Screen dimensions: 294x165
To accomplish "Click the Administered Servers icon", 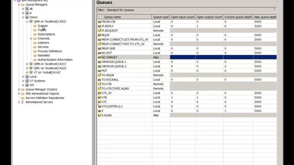I will [x=23, y=102].
